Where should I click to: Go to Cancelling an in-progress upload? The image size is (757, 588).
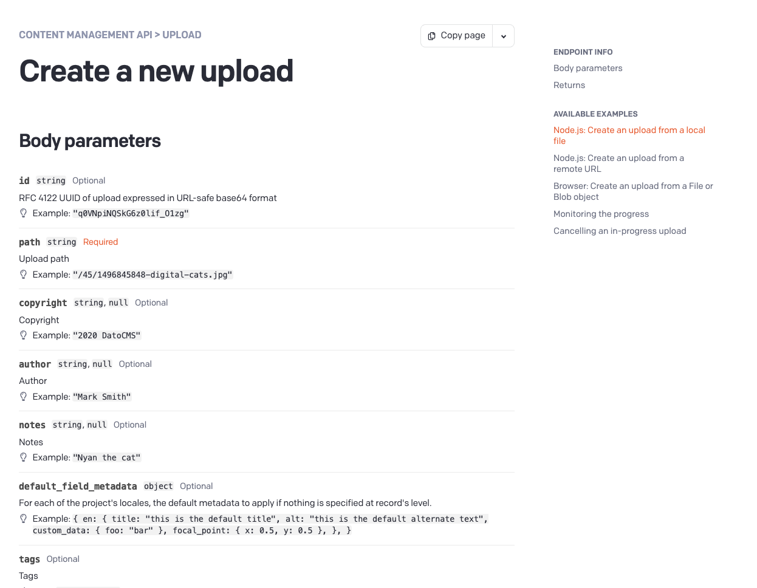[620, 231]
